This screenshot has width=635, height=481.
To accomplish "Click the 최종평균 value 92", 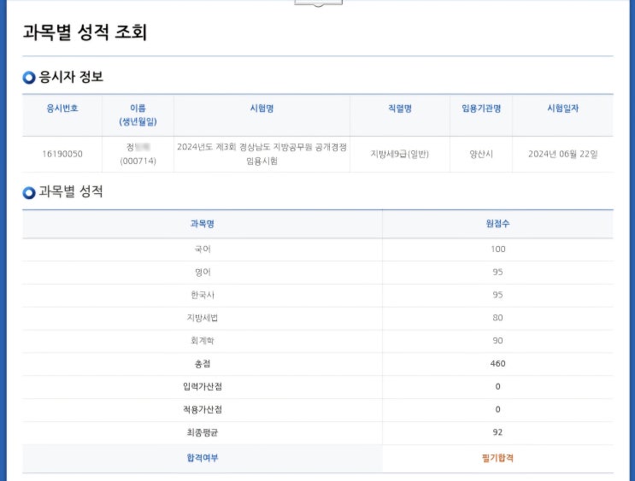I will click(497, 432).
